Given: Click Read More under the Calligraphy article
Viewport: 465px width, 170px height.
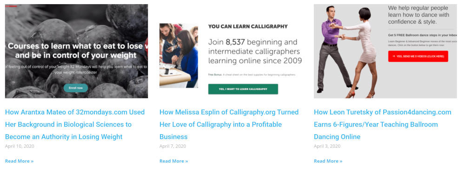Looking at the screenshot, I should pos(174,161).
